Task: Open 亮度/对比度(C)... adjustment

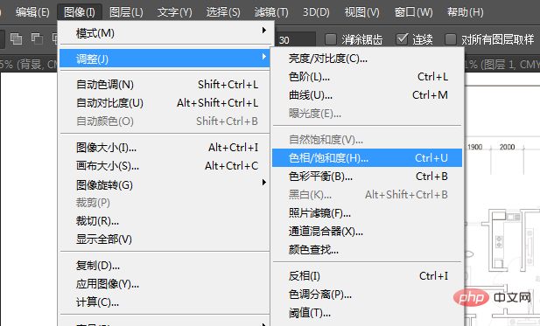Action: point(367,59)
